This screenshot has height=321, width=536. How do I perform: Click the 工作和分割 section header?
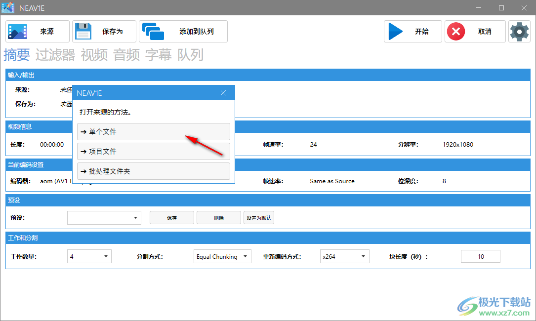coord(268,238)
